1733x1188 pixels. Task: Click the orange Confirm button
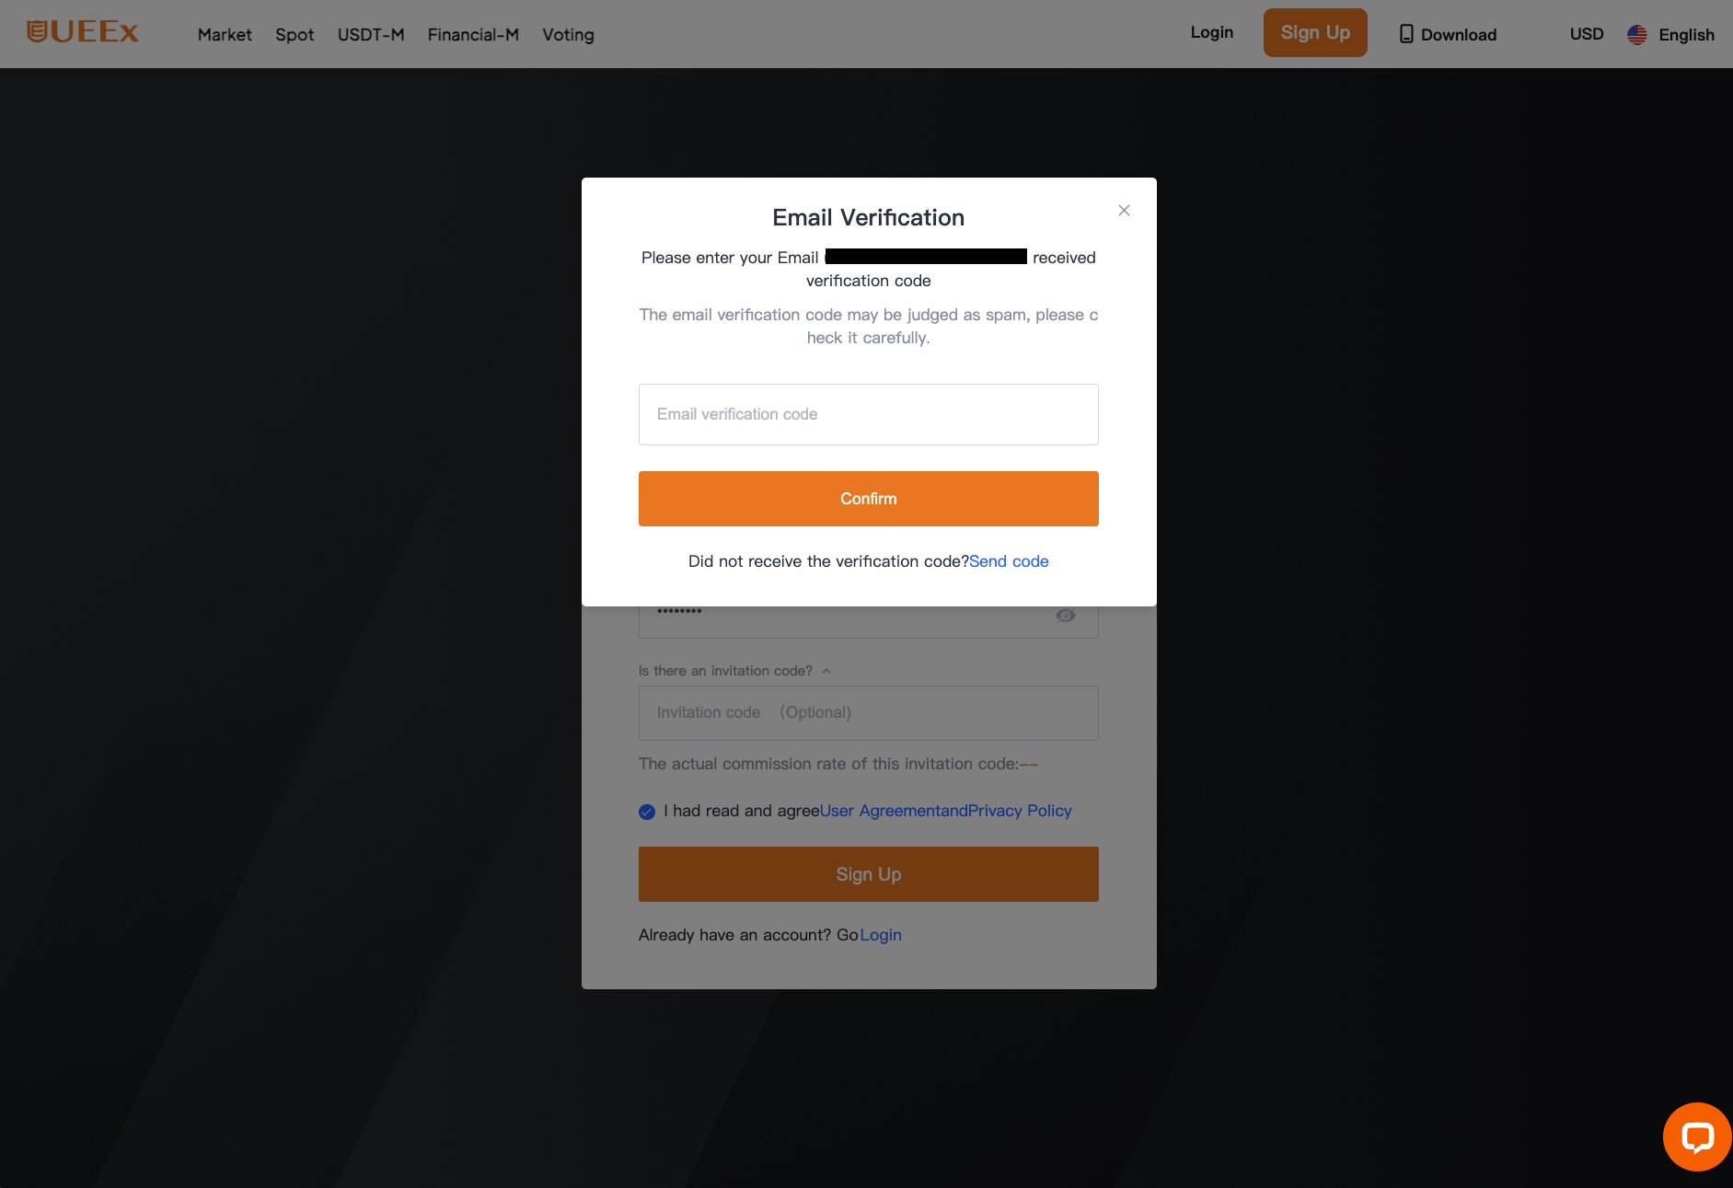tap(868, 499)
